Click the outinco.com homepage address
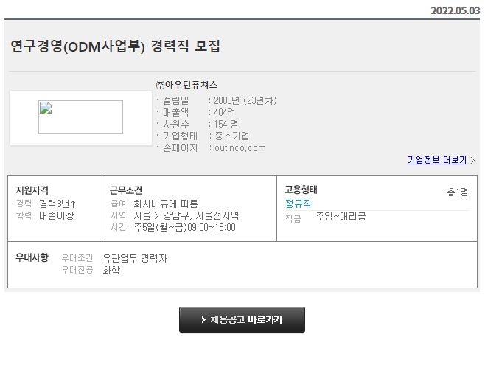 pos(240,147)
